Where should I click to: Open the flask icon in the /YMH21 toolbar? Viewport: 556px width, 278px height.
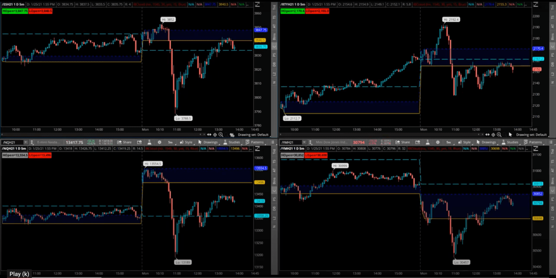point(427,142)
